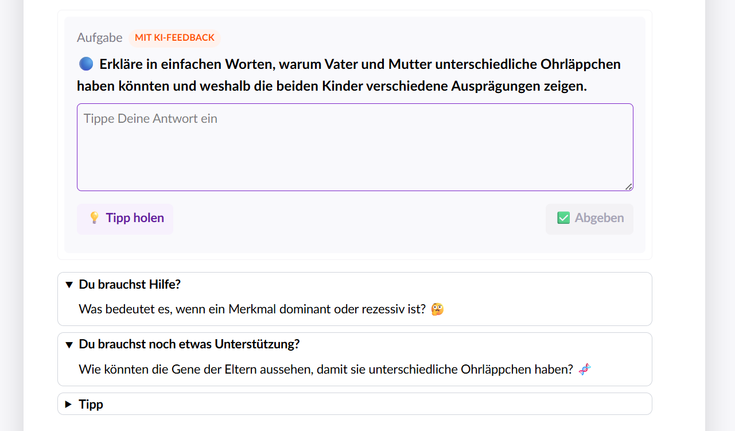This screenshot has height=431, width=735.
Task: Collapse the "Du brauchst Hilfe?" triangle
Action: pyautogui.click(x=69, y=285)
